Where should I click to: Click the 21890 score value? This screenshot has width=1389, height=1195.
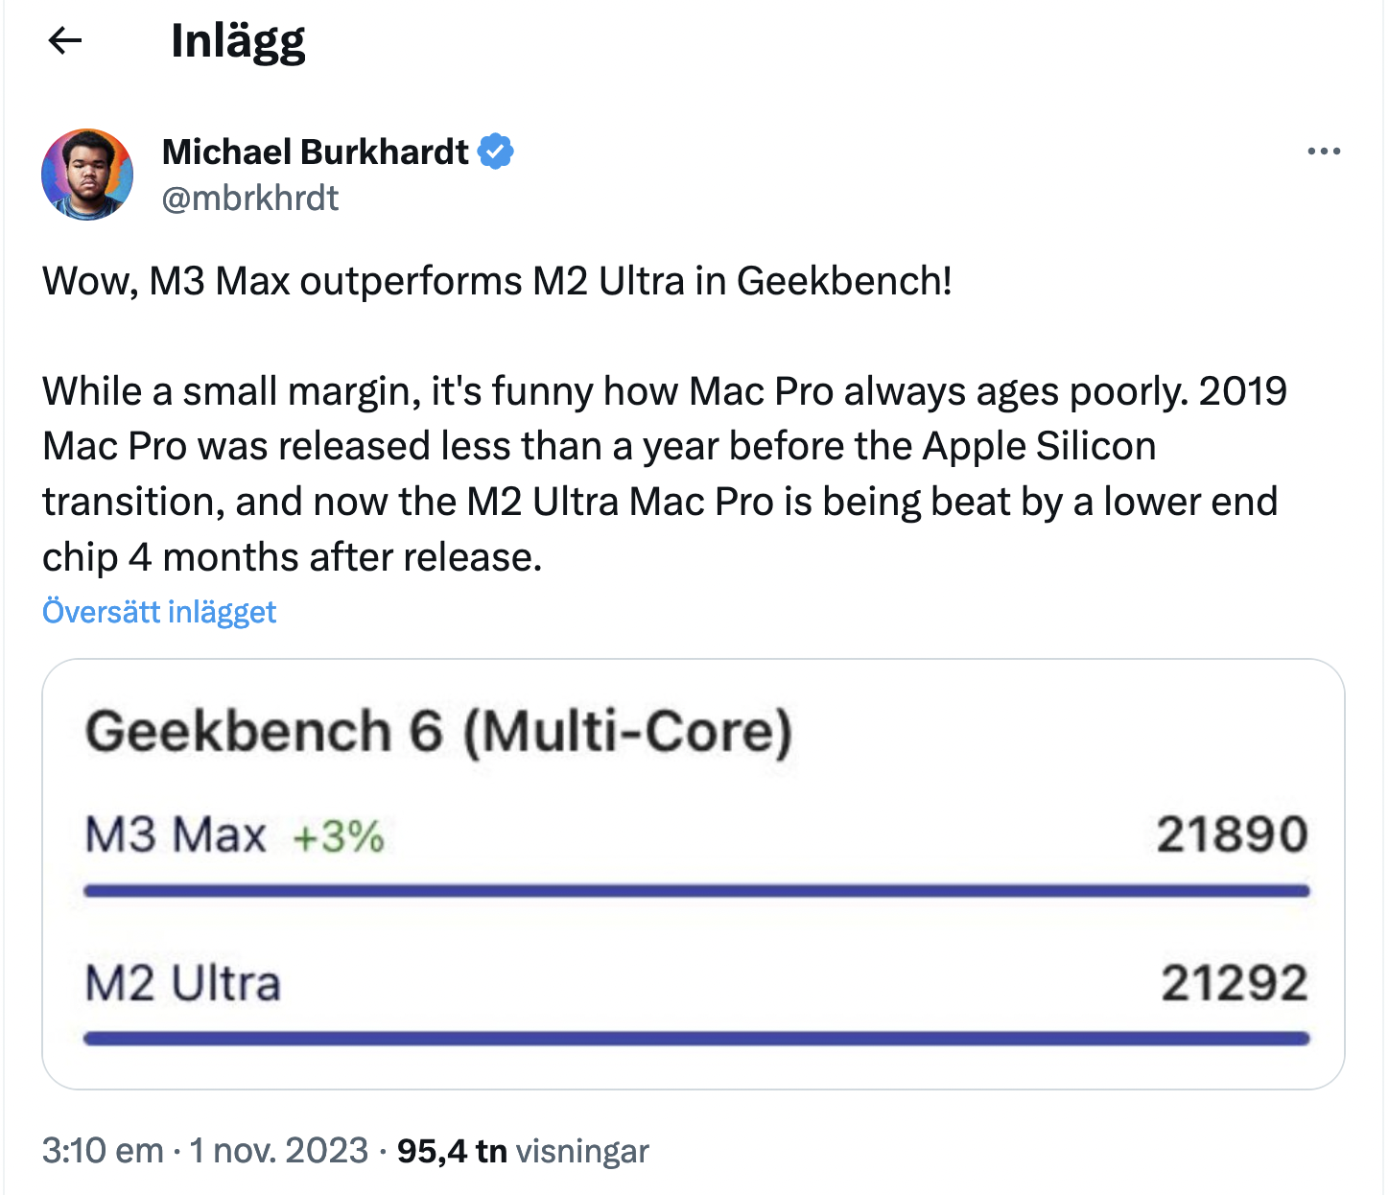point(1232,834)
